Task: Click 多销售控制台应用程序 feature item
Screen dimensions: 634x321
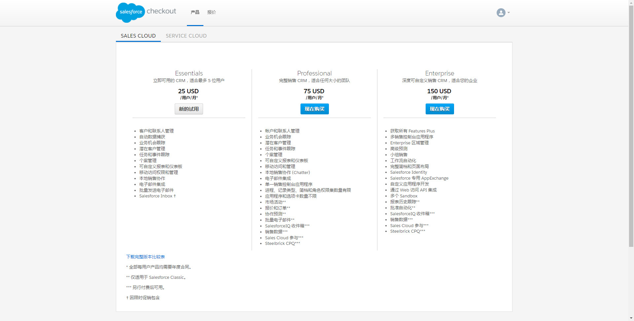Action: pos(412,137)
